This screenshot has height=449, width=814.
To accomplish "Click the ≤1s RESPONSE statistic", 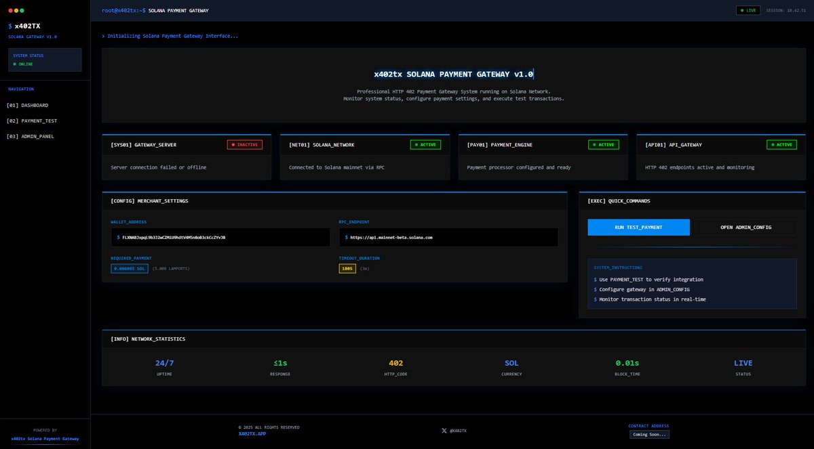I will (x=279, y=368).
